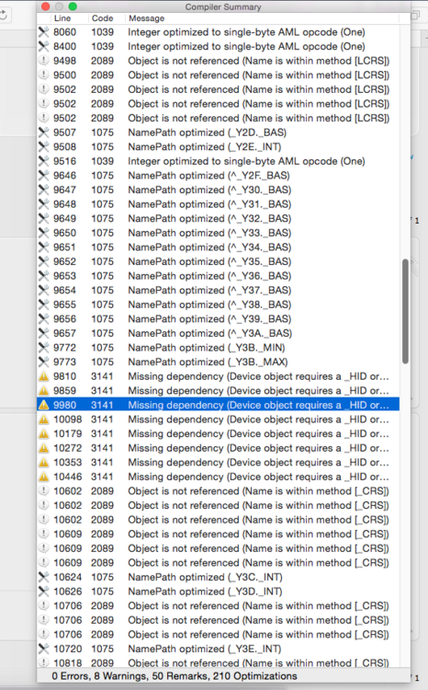Click the Compiler Summary window title

click(223, 6)
